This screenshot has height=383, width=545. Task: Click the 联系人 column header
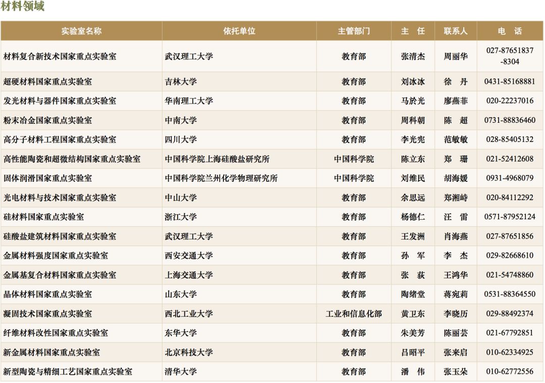click(456, 31)
